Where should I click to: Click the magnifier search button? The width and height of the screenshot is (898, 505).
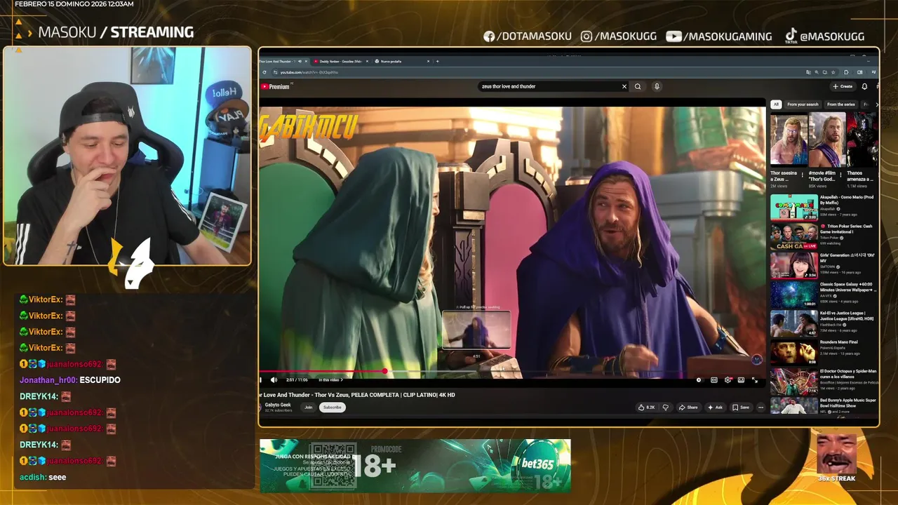click(x=638, y=86)
